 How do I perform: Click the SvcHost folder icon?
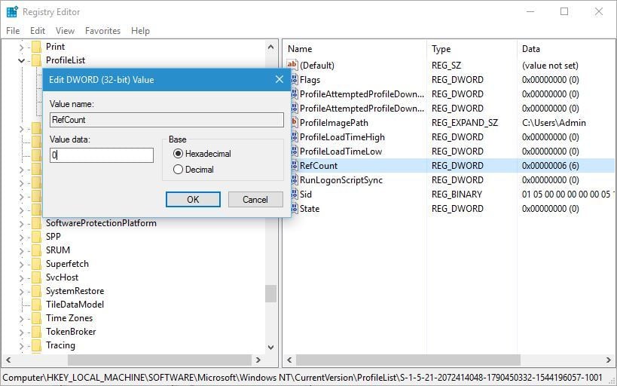[x=36, y=277]
